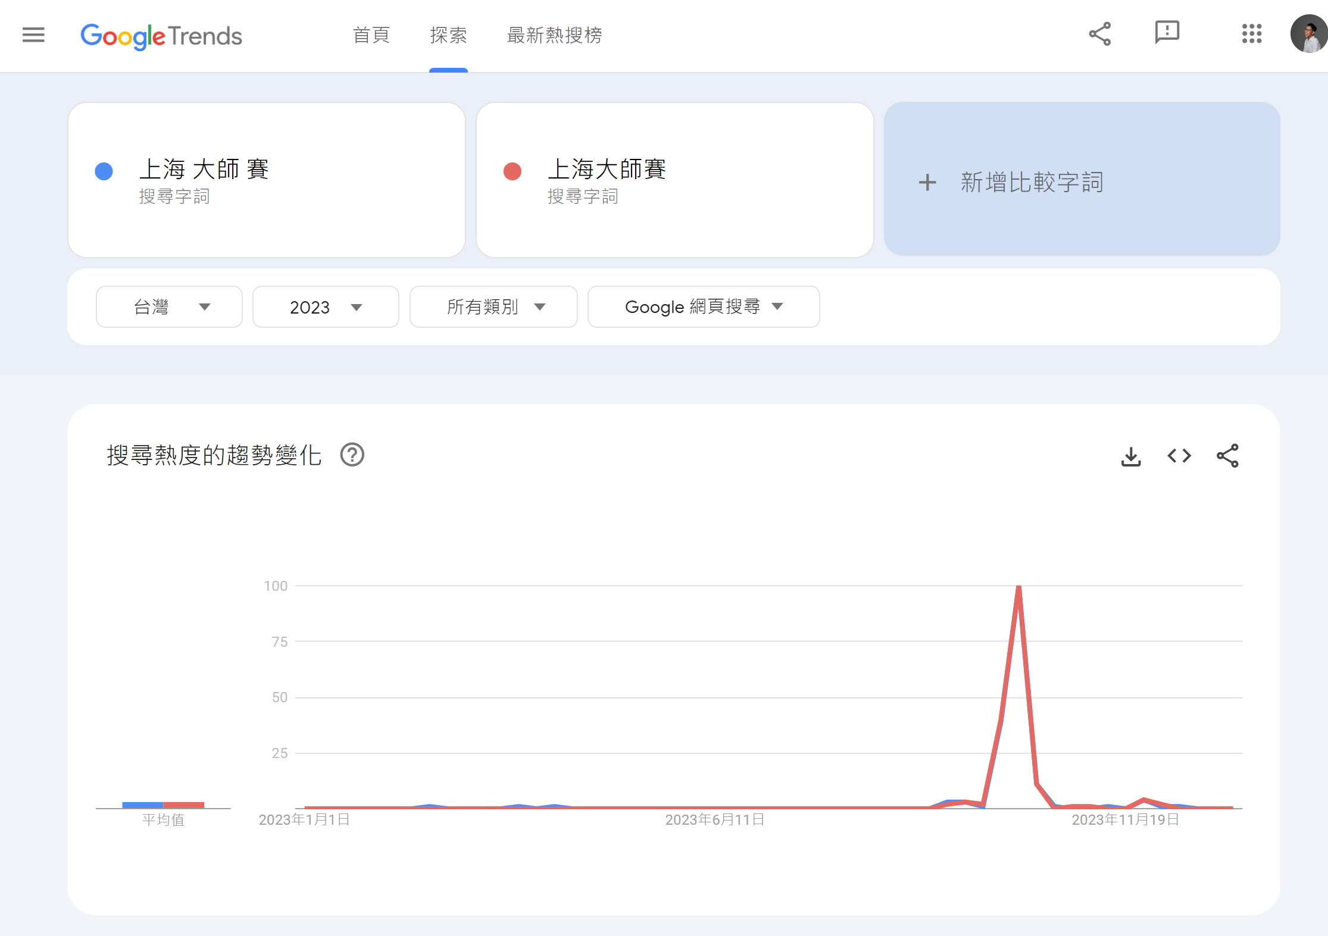The width and height of the screenshot is (1328, 936).
Task: Expand the 所有類別 category dropdown
Action: click(x=493, y=307)
